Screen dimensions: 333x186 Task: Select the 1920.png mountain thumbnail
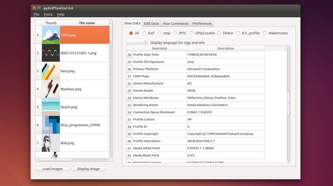pos(51,35)
